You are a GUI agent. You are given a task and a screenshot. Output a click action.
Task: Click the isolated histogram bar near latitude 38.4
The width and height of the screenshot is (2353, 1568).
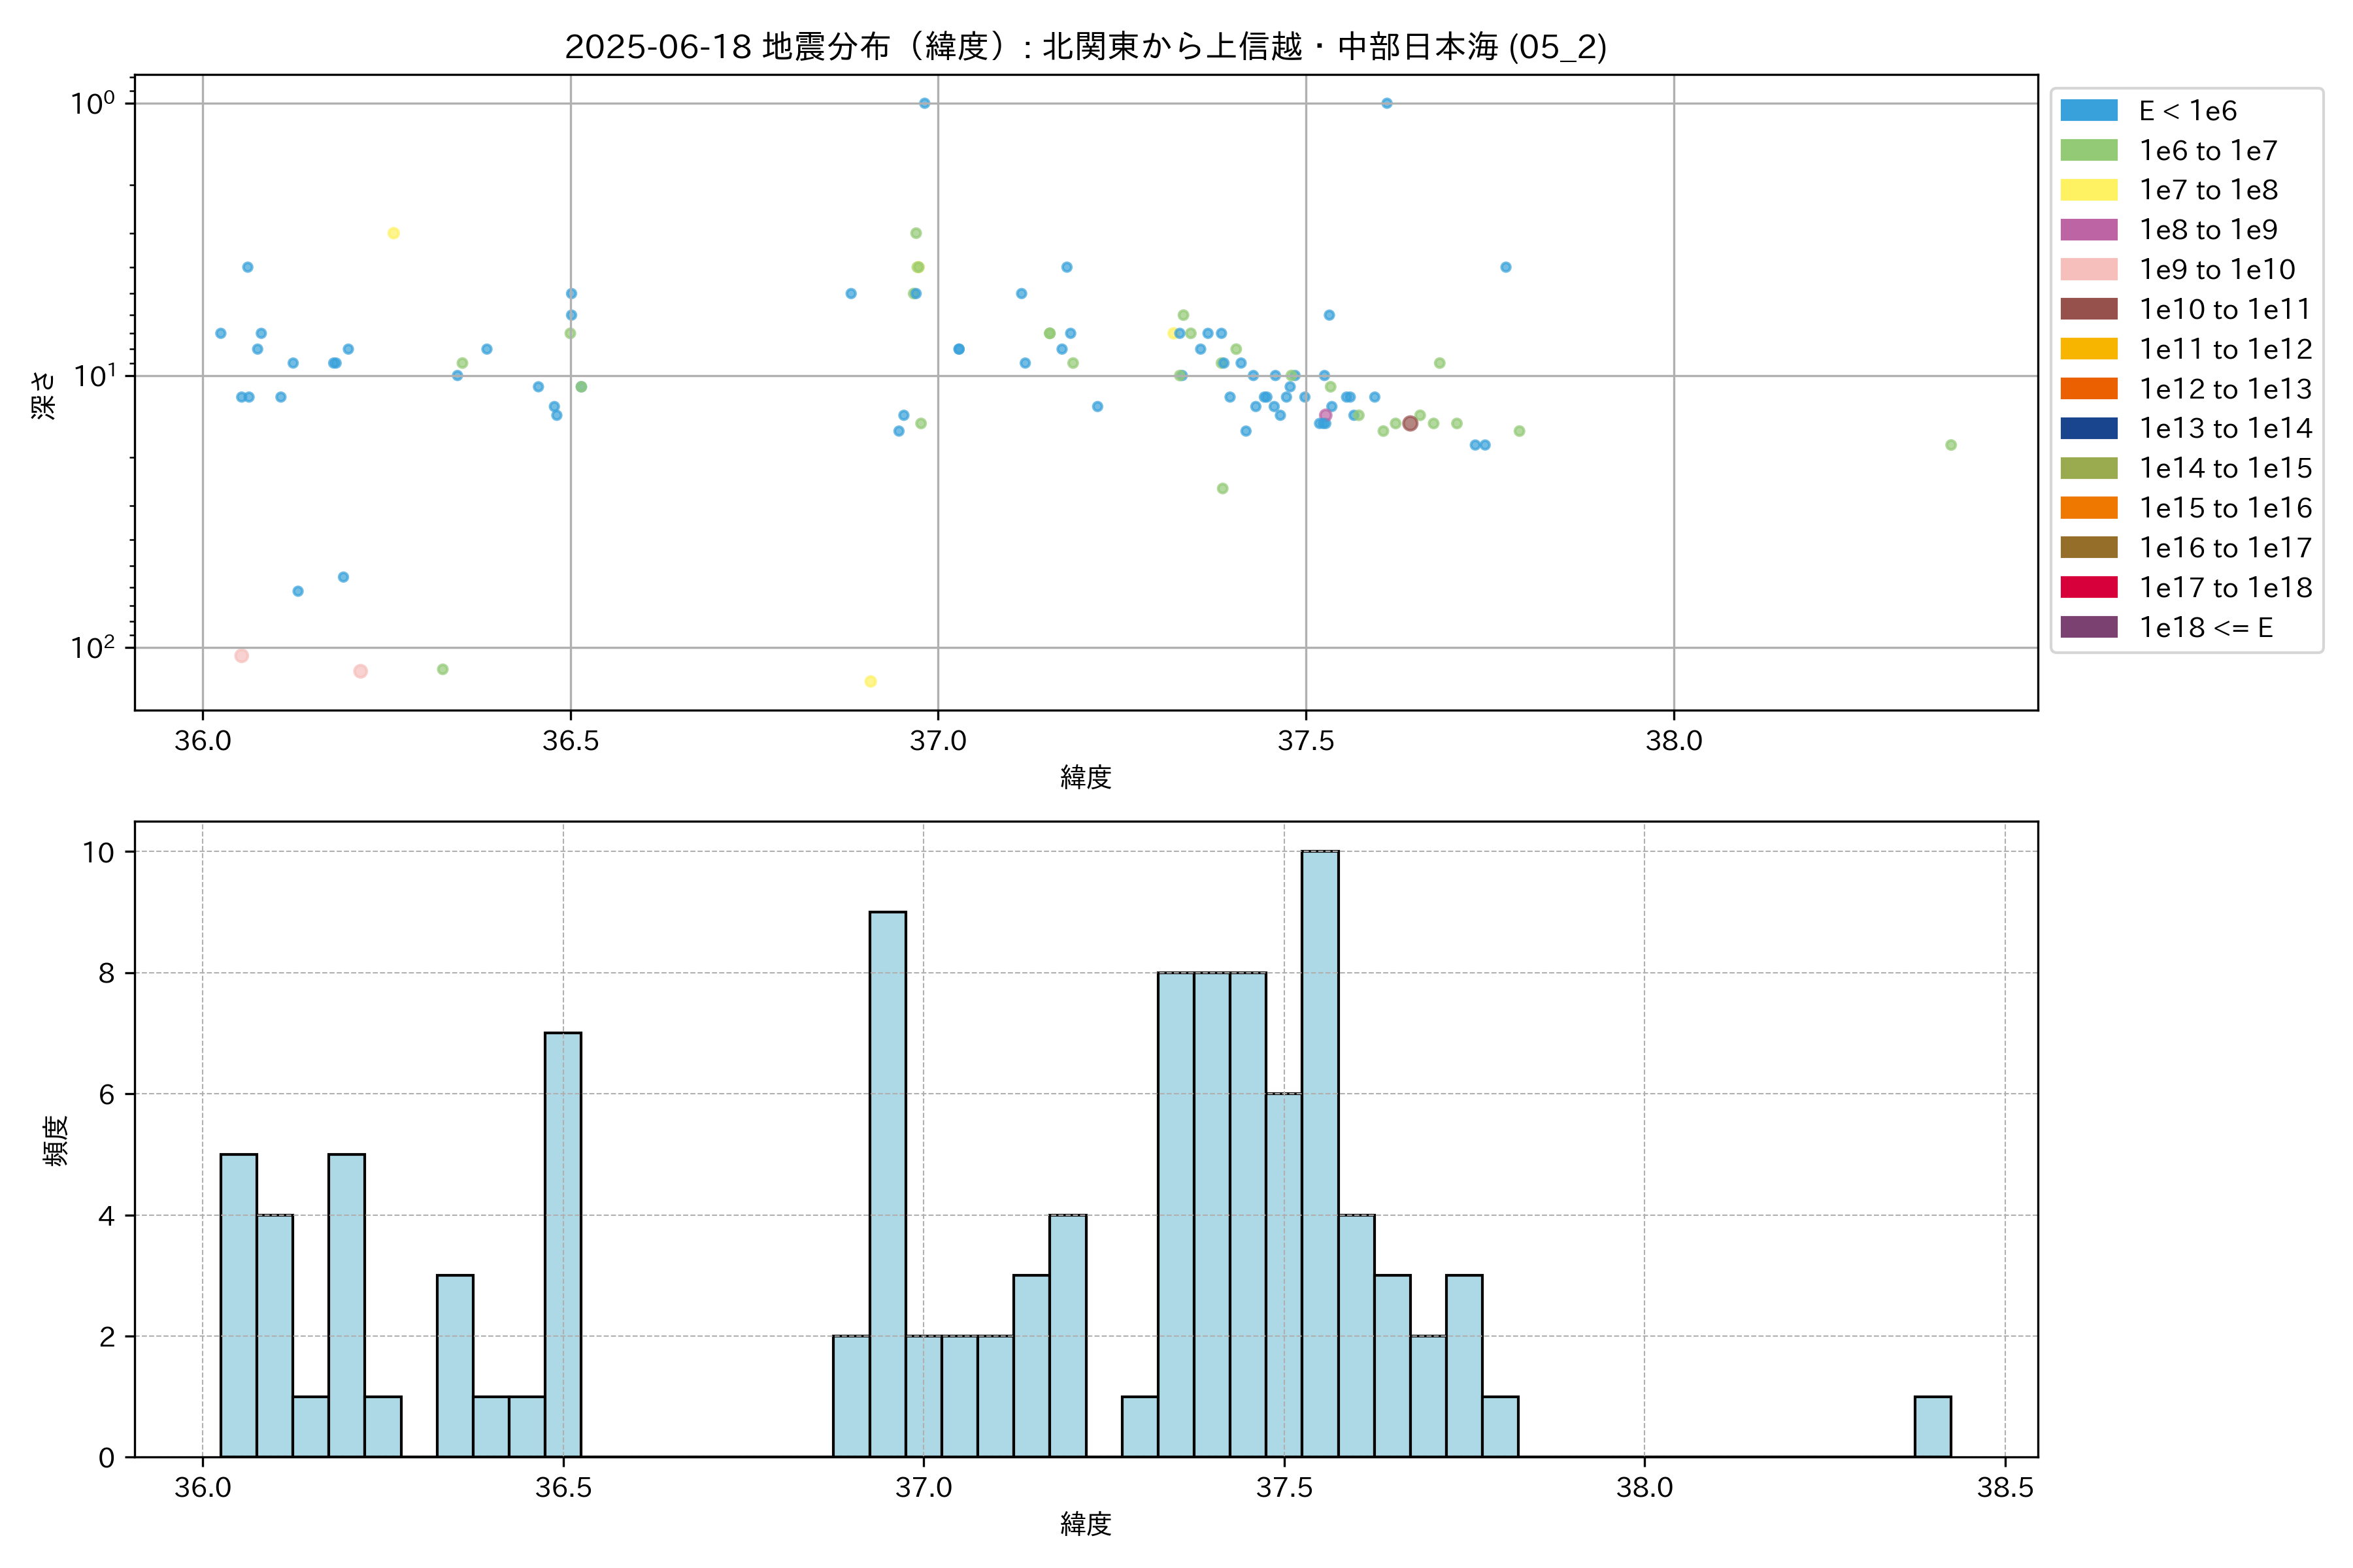coord(1932,1426)
